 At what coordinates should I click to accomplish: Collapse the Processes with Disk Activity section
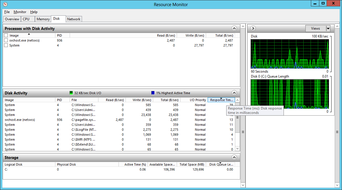pos(234,28)
